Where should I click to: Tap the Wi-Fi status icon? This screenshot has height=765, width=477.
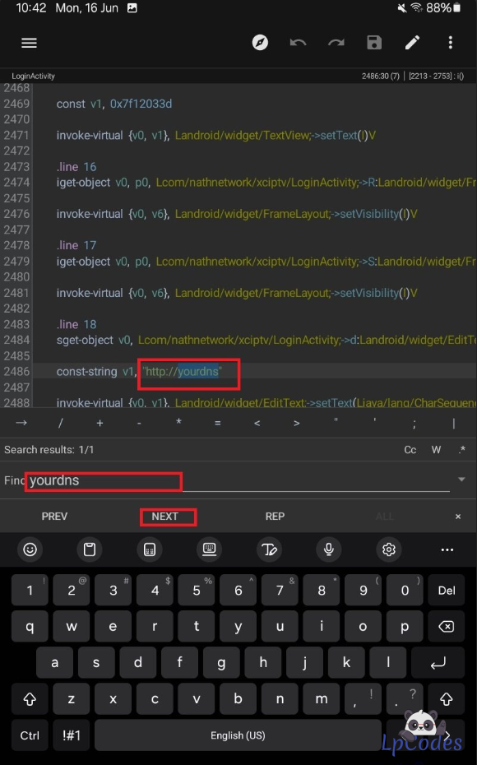416,7
